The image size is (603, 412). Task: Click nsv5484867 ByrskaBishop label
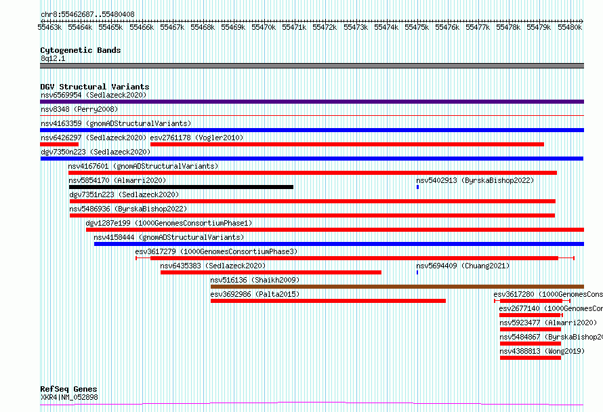coord(551,337)
